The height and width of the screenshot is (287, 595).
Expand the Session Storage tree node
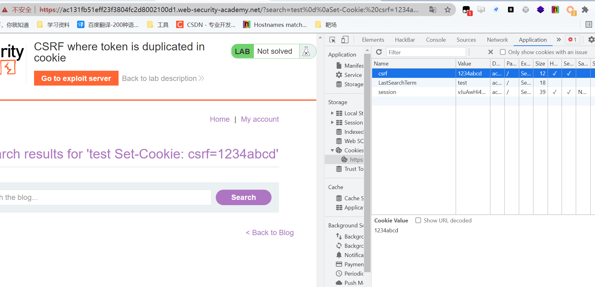tap(332, 122)
